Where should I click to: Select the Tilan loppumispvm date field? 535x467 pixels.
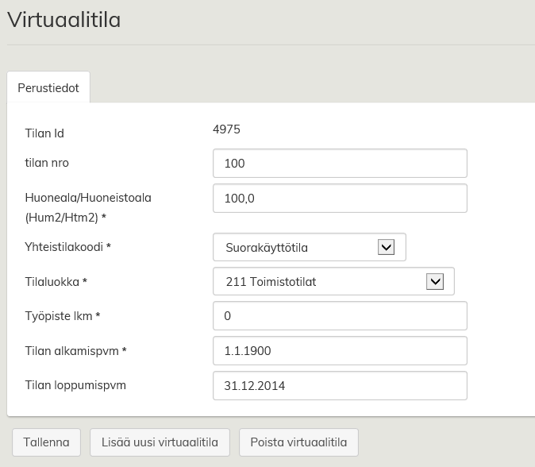click(340, 386)
